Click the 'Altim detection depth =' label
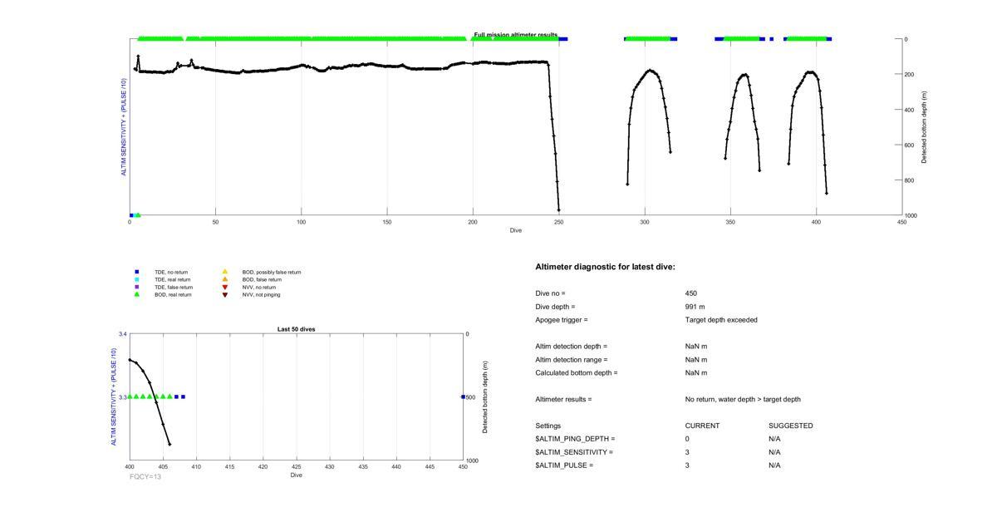997x517 pixels. click(572, 347)
